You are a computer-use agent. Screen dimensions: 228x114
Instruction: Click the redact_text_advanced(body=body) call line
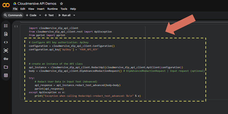click(x=77, y=85)
